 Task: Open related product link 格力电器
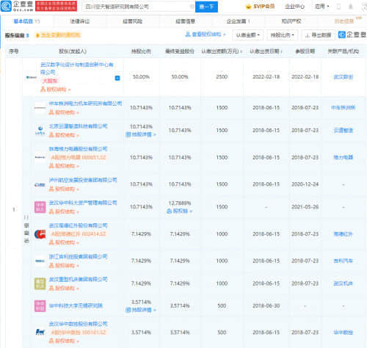(344, 157)
